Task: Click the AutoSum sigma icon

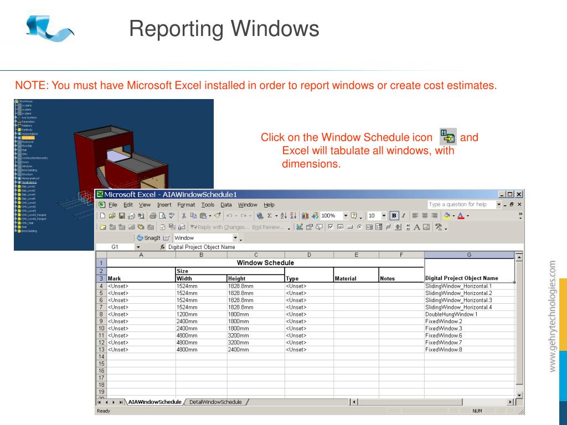Action: click(270, 216)
